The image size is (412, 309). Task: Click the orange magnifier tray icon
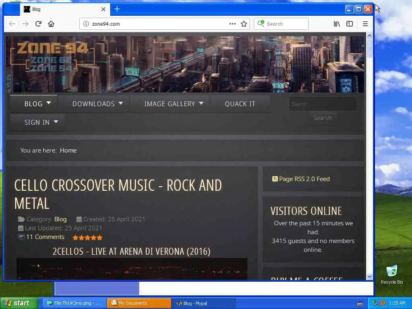point(382,303)
